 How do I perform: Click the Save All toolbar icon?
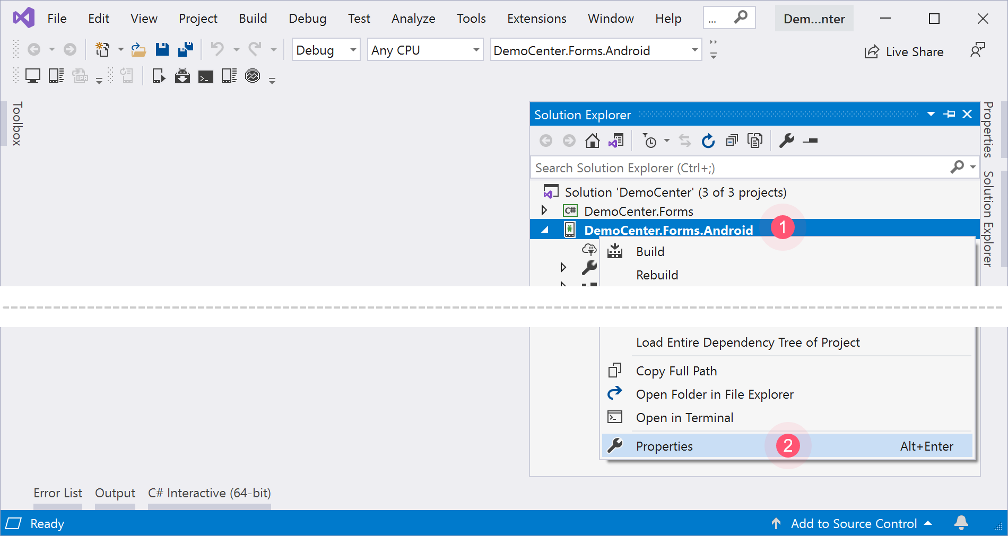click(x=186, y=50)
